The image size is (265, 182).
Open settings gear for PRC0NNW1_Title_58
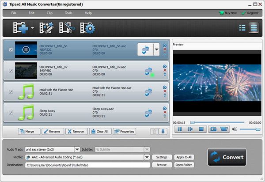(165, 45)
